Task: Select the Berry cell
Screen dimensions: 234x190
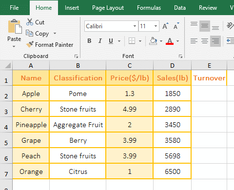Action: pyautogui.click(x=78, y=140)
